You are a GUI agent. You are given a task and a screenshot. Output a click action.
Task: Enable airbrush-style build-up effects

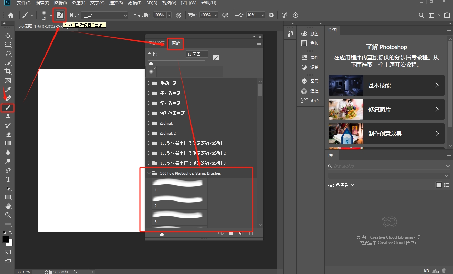(x=225, y=15)
